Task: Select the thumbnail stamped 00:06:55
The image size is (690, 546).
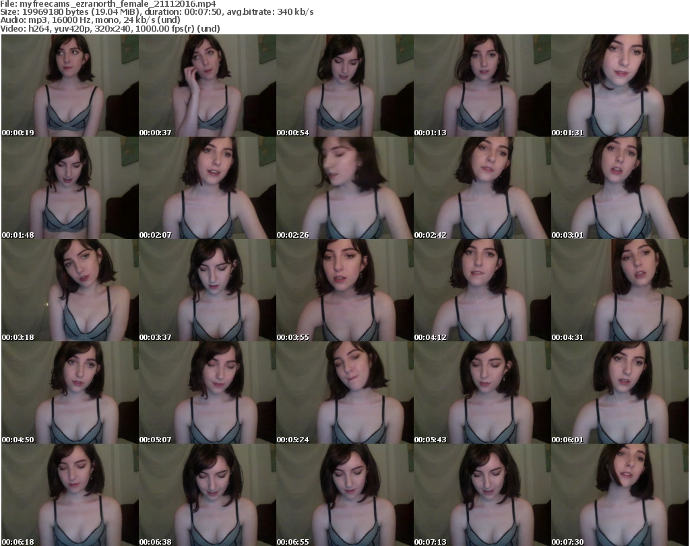Action: click(344, 495)
